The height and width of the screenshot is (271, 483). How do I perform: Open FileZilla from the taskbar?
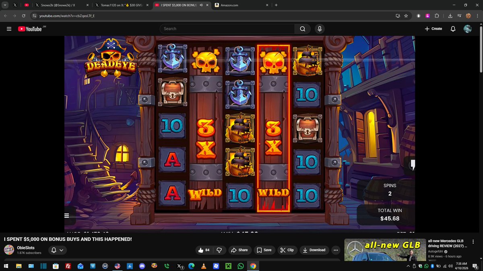click(68, 266)
